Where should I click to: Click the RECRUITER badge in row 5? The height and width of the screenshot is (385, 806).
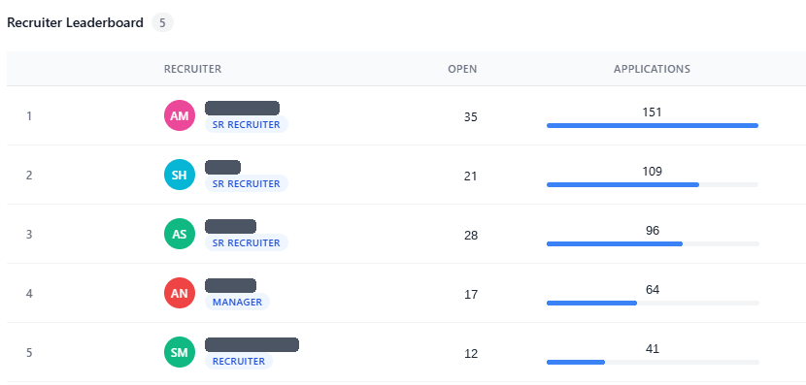(239, 361)
